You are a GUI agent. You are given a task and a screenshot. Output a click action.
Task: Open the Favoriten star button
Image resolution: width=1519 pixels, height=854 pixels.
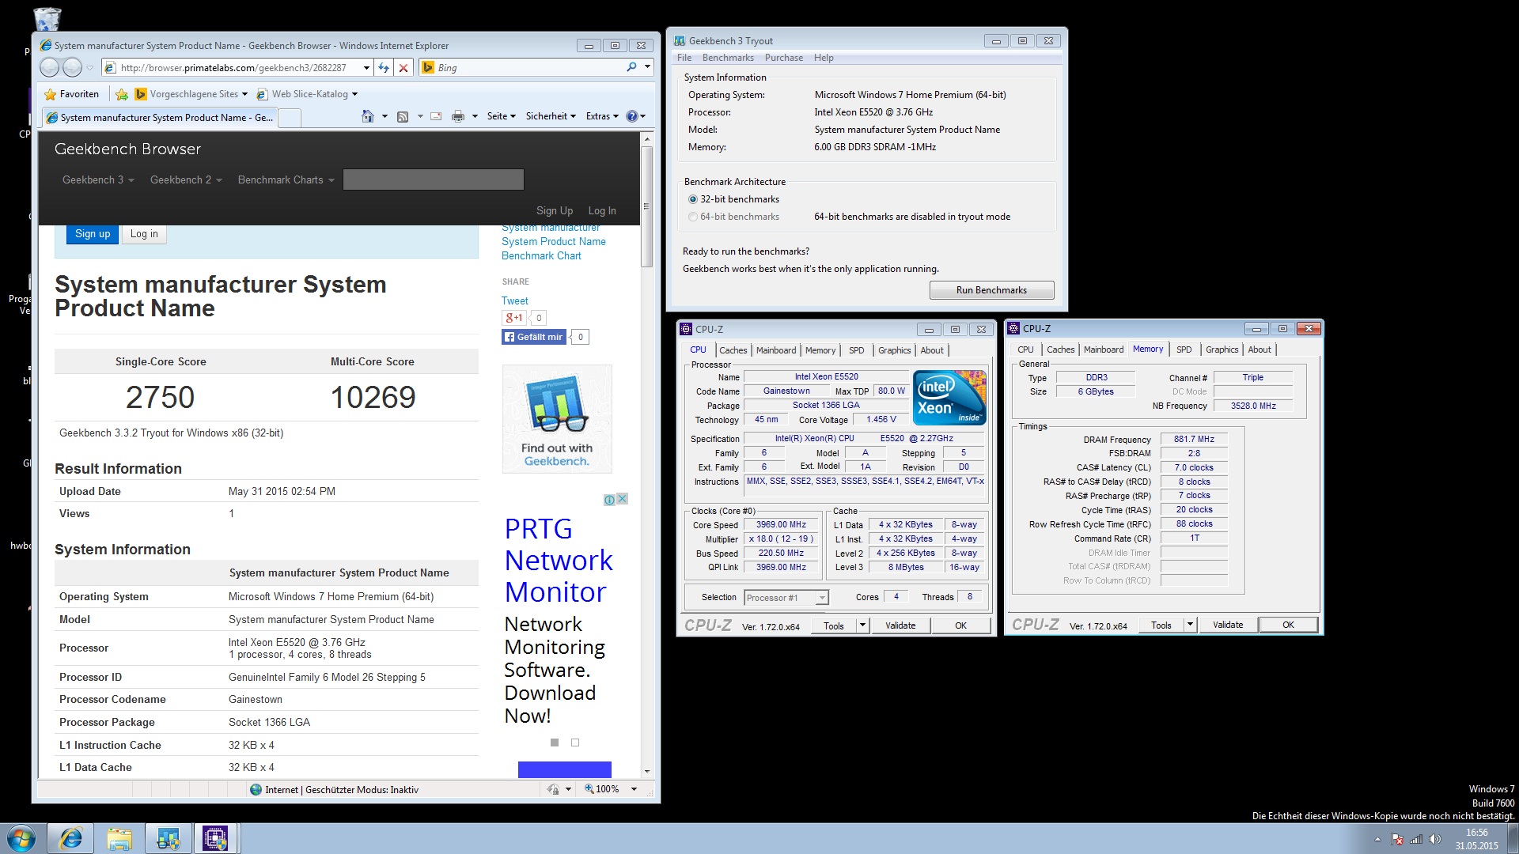click(72, 94)
